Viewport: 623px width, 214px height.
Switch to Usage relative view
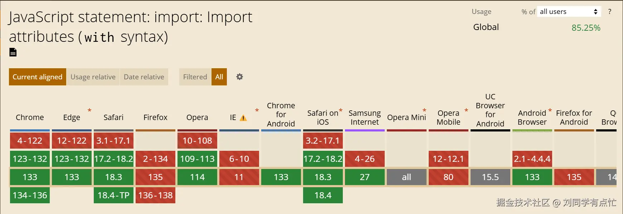93,77
